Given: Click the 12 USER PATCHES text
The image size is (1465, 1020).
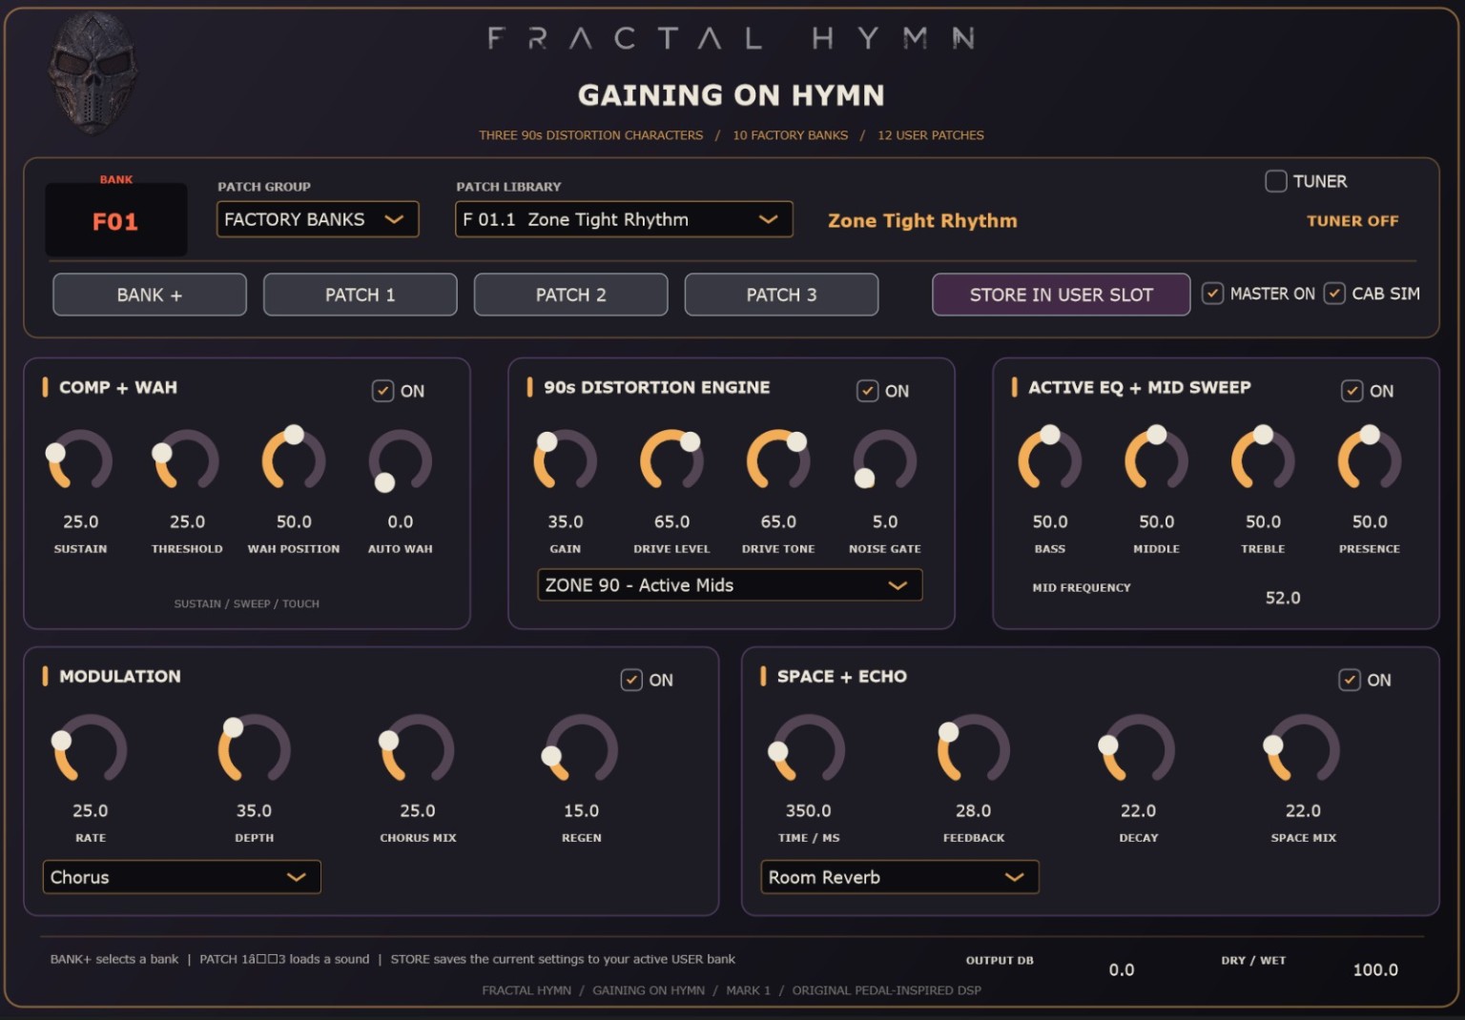Looking at the screenshot, I should pyautogui.click(x=931, y=135).
